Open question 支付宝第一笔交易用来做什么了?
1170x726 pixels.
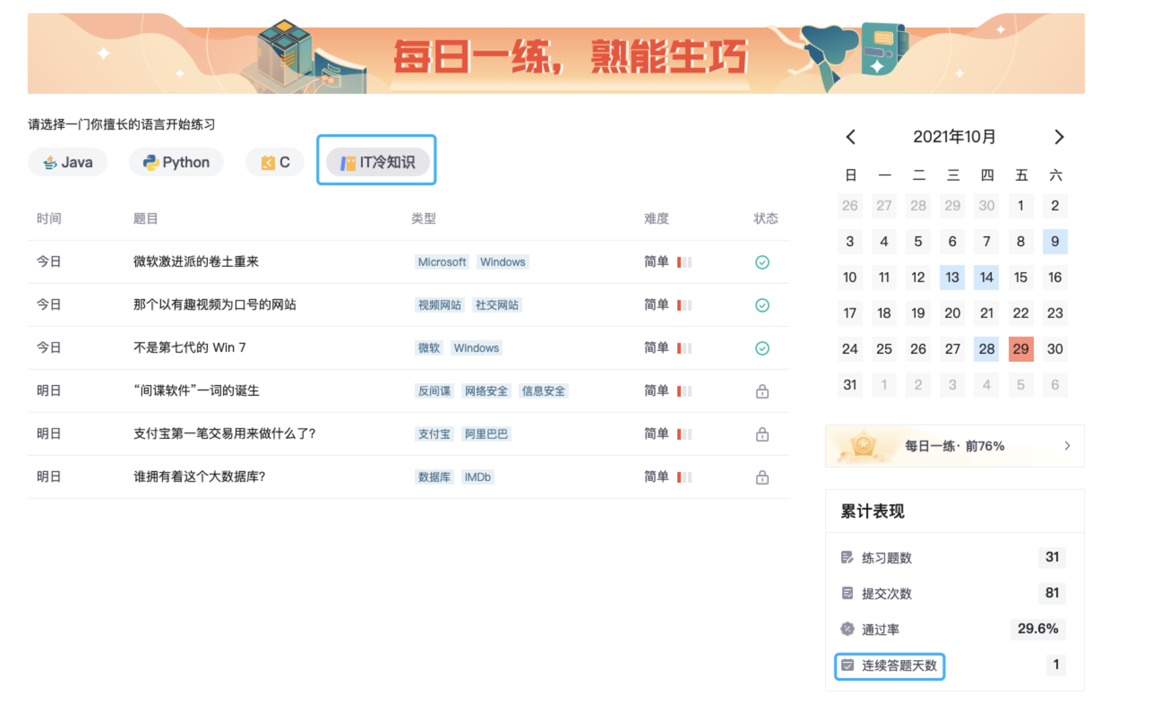pyautogui.click(x=224, y=433)
